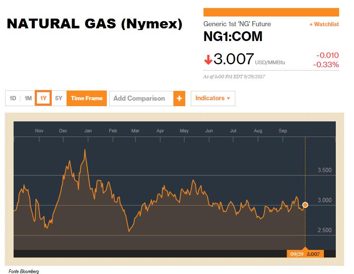The height and width of the screenshot is (274, 354).
Task: Click the NG1:COM ticker heading
Action: point(233,36)
